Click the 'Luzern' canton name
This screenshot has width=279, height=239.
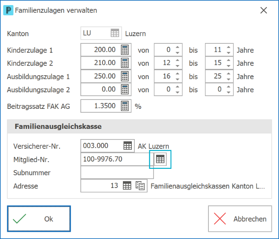pyautogui.click(x=135, y=34)
